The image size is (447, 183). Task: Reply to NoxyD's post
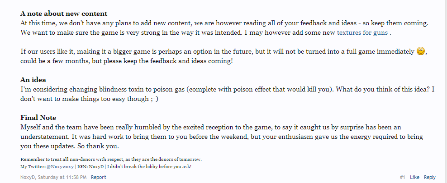point(430,177)
